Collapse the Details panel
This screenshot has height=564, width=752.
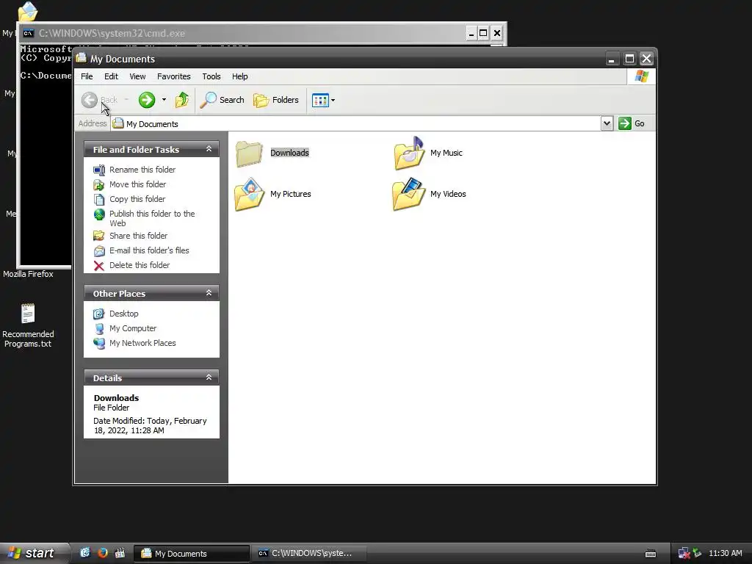click(209, 377)
